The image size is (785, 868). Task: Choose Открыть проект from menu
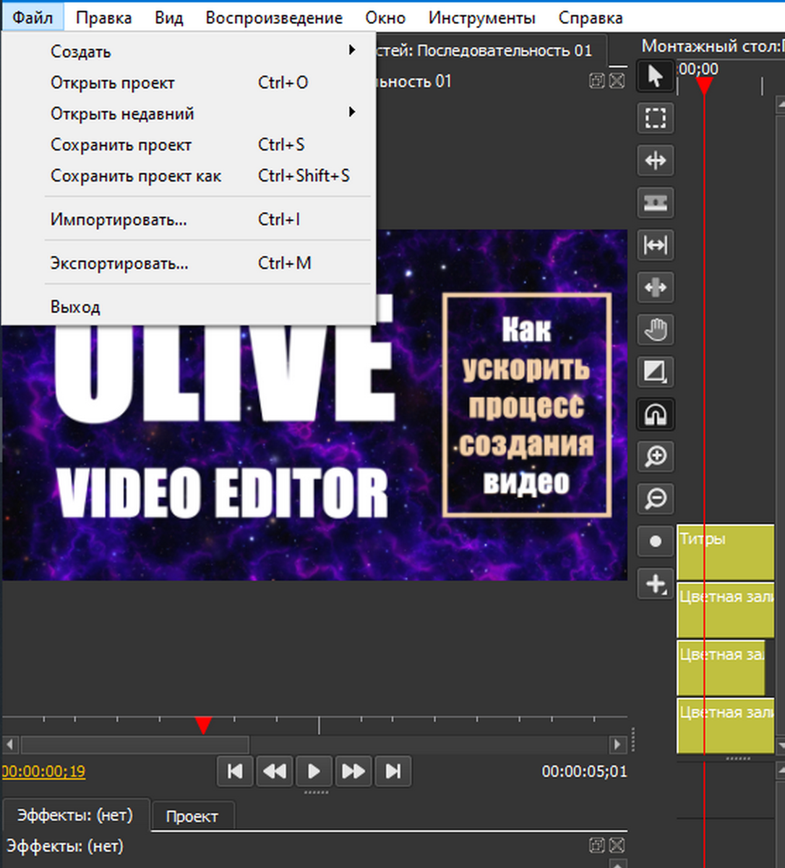click(188, 82)
